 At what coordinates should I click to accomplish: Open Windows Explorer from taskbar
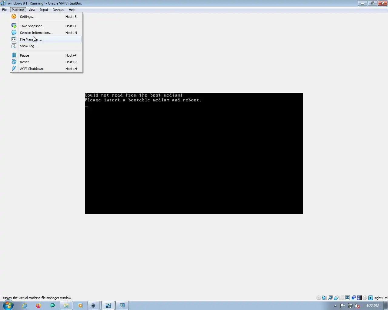click(66, 305)
